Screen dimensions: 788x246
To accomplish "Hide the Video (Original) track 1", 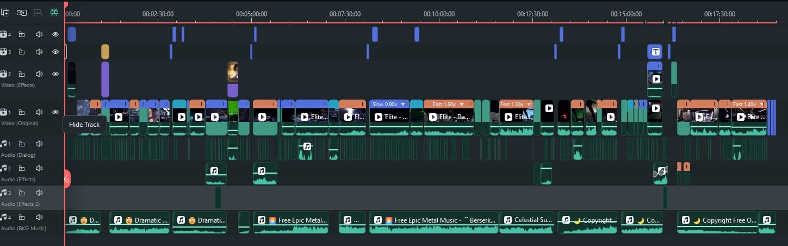I will point(55,112).
